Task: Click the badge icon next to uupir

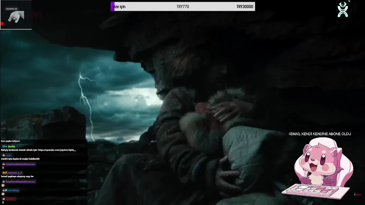Action: click(x=4, y=155)
